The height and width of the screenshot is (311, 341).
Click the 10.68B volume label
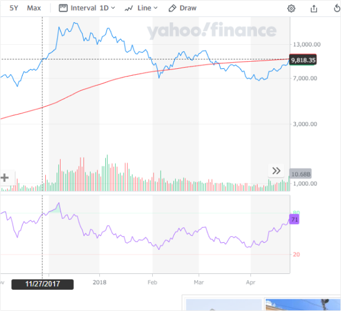pyautogui.click(x=300, y=174)
